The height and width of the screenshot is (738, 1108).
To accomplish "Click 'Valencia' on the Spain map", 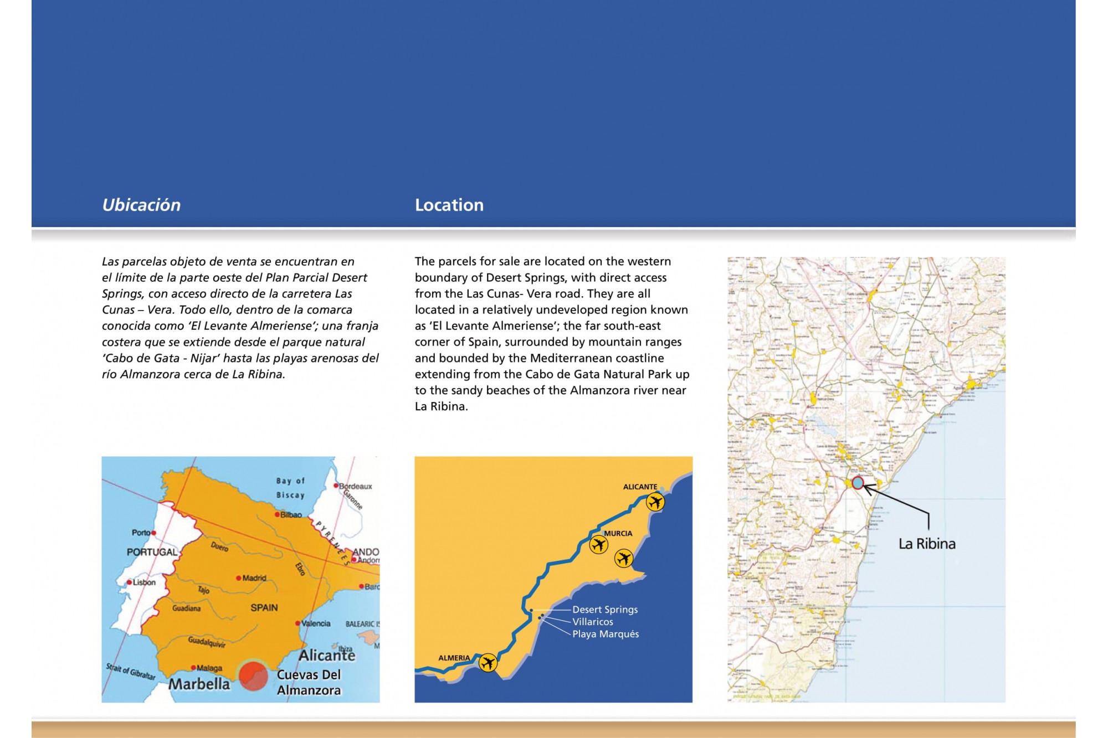I will click(x=316, y=623).
